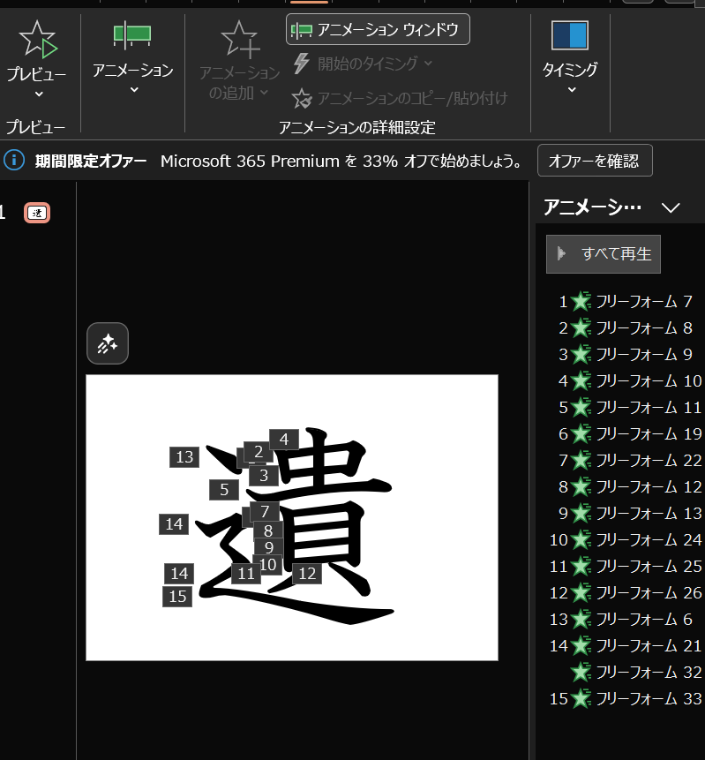Click animation tag 12 on slide
The height and width of the screenshot is (760, 705).
coord(307,574)
